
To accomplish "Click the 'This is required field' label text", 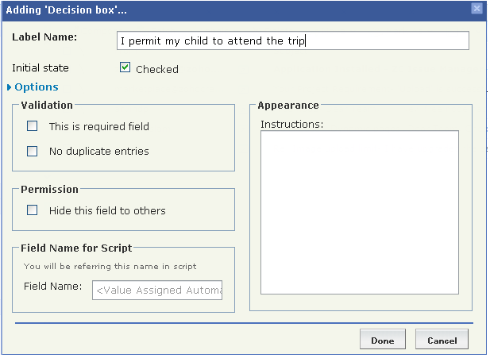I will point(99,126).
